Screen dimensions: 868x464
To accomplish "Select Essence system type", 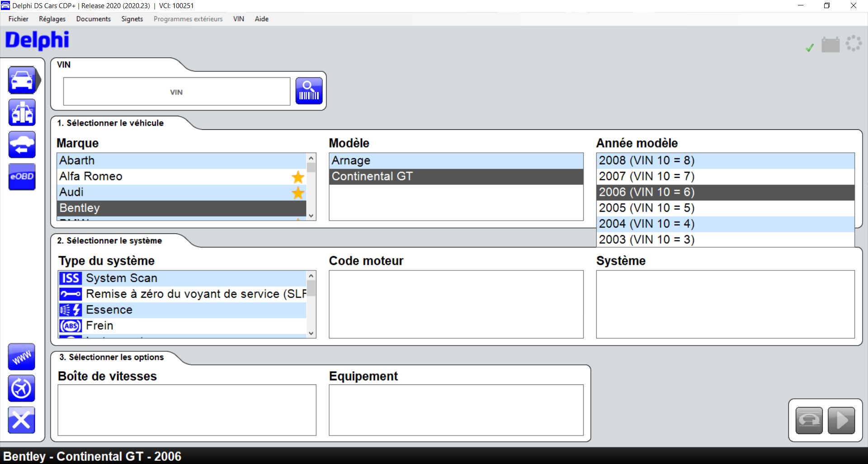I will tap(183, 310).
